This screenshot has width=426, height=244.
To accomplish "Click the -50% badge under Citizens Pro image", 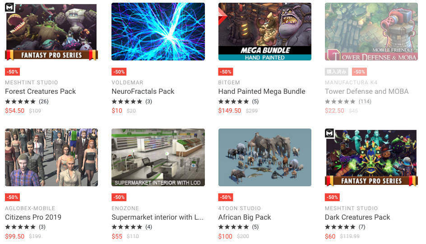I will (x=13, y=197).
